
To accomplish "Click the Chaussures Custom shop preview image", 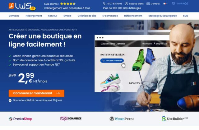I will (132, 63).
